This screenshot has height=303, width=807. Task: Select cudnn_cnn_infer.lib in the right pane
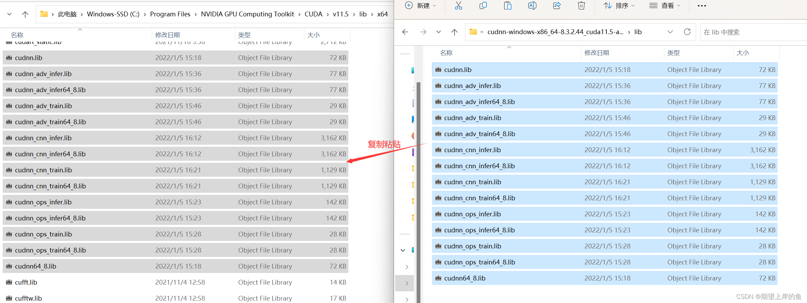605,150
